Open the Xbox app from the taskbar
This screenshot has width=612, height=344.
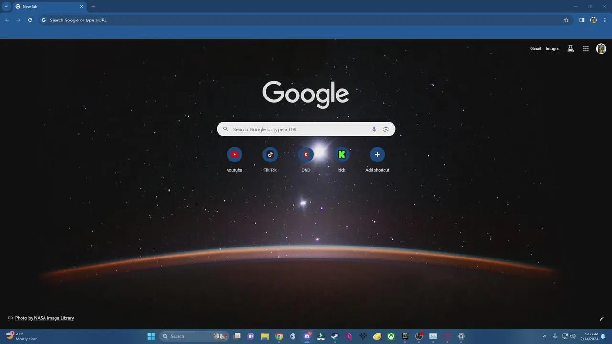(x=391, y=336)
